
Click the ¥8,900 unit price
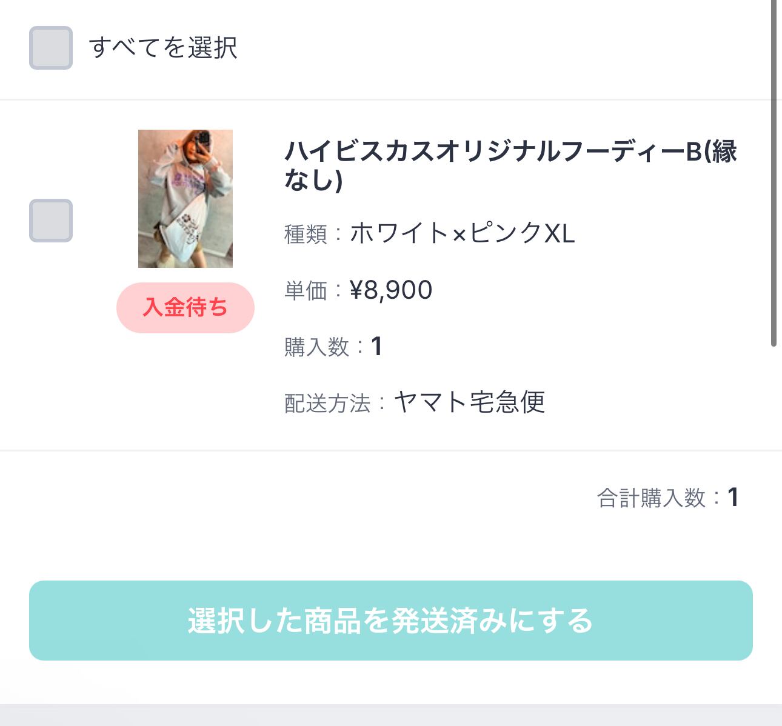pos(391,290)
